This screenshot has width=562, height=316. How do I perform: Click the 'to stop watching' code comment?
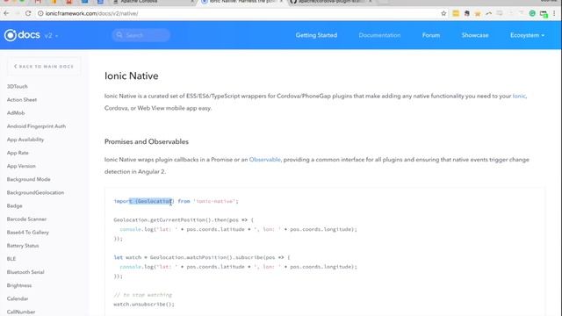click(142, 295)
